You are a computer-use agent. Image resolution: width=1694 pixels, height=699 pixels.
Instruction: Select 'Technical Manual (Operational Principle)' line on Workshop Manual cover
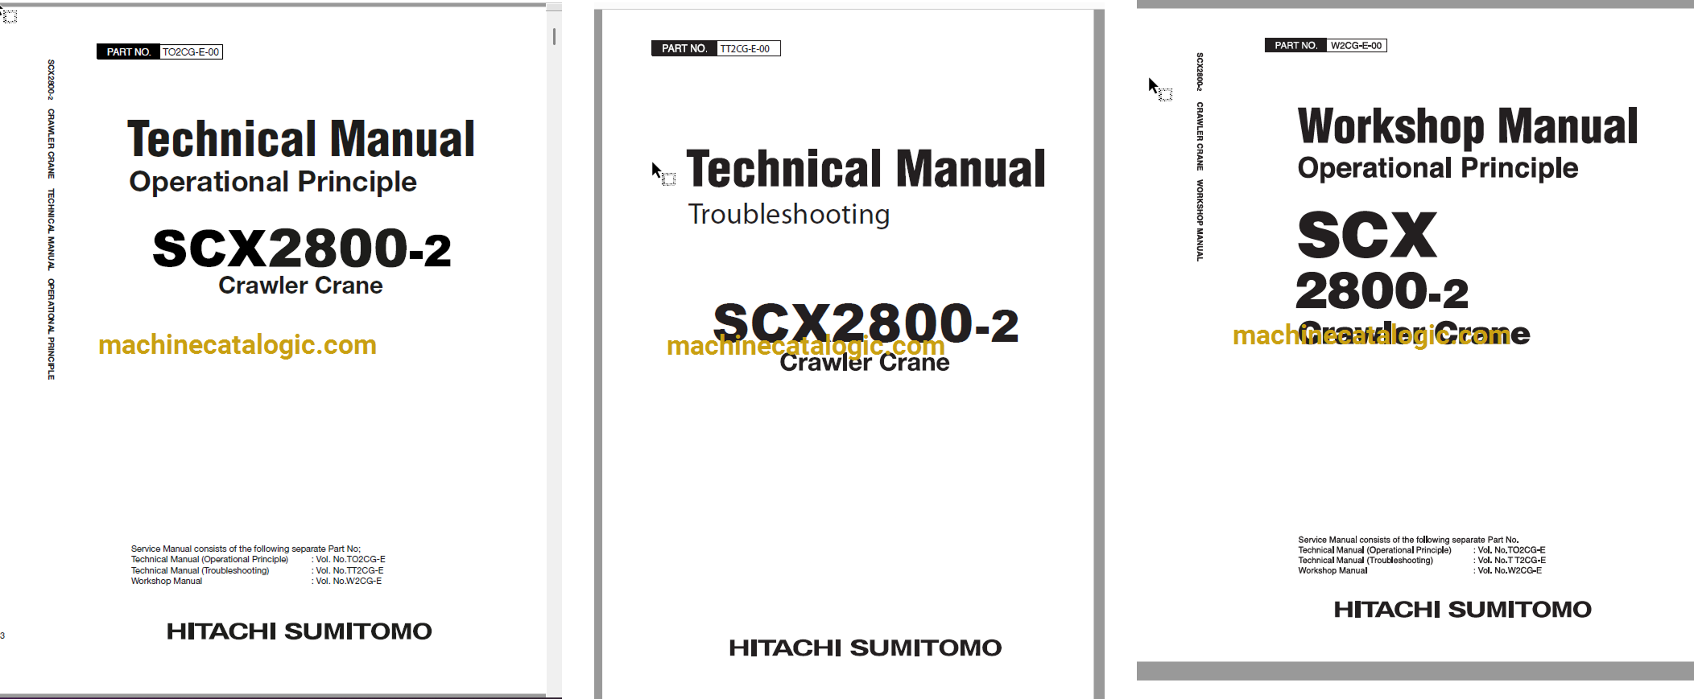coord(1374,551)
